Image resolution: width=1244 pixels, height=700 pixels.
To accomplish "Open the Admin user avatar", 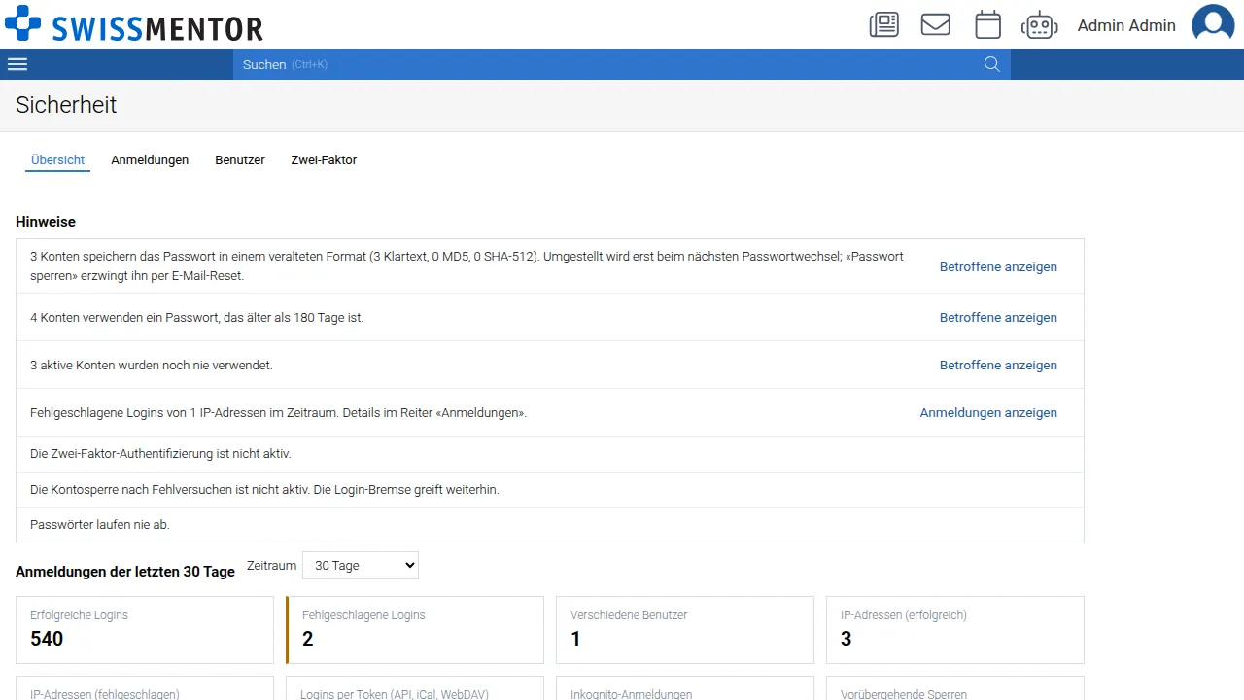I will tap(1213, 24).
